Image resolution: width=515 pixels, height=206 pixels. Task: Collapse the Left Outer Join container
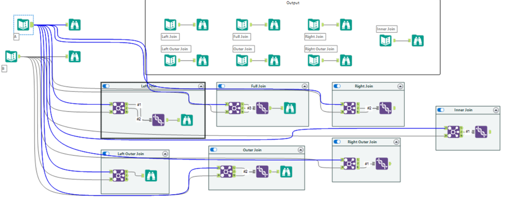point(165,153)
